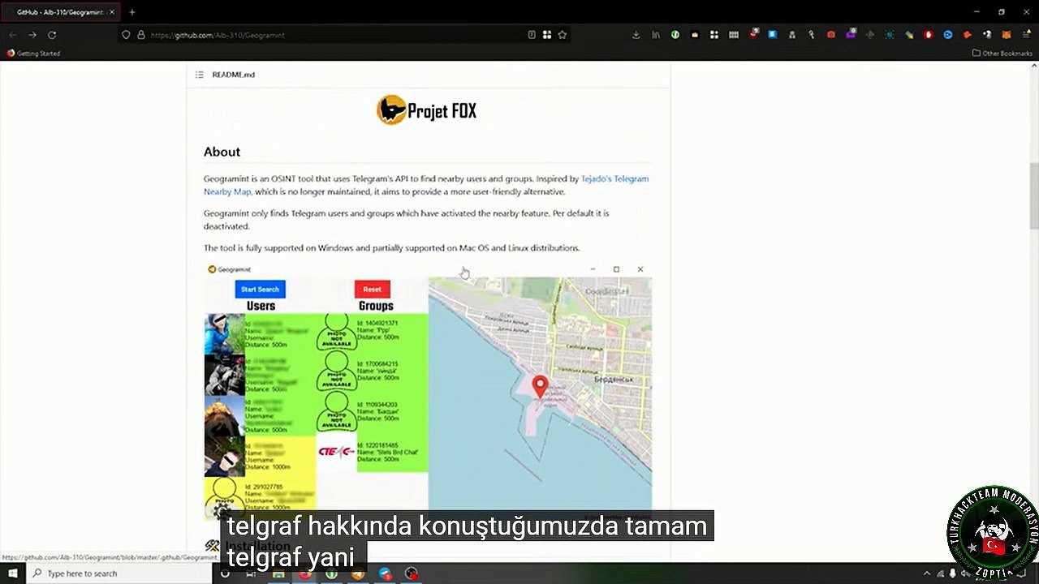1039x584 pixels.
Task: Click the Groups column heading
Action: 376,306
